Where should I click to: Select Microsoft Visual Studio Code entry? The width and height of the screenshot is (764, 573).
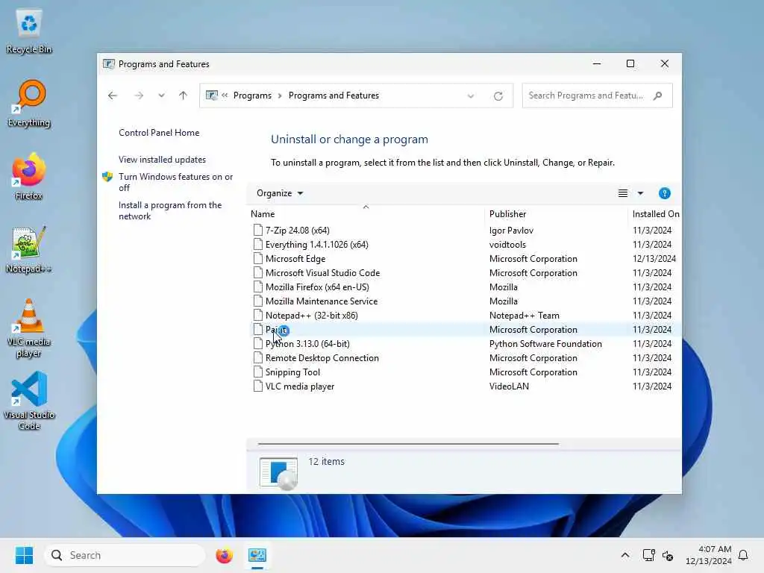[x=466, y=272]
